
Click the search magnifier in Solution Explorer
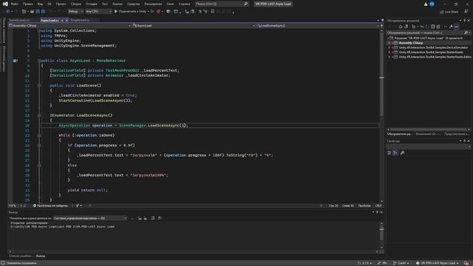(466, 33)
